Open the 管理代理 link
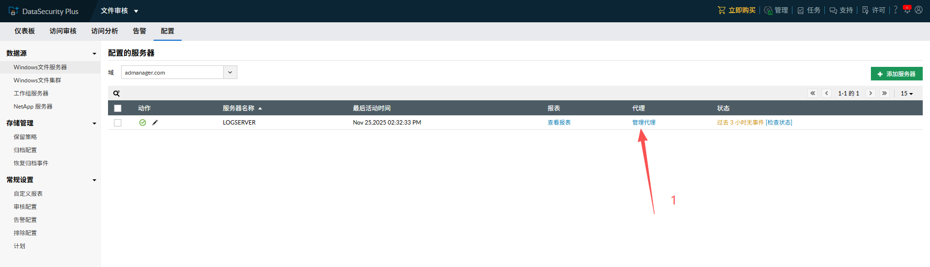 tap(644, 123)
